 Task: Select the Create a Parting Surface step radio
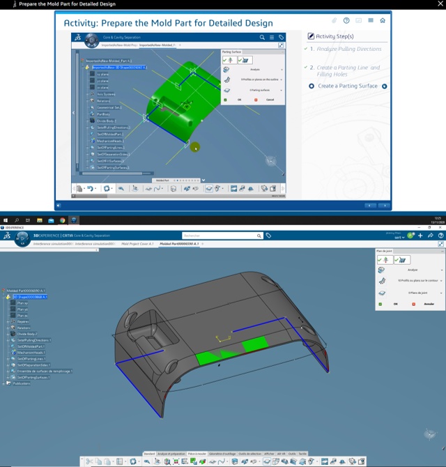click(312, 86)
